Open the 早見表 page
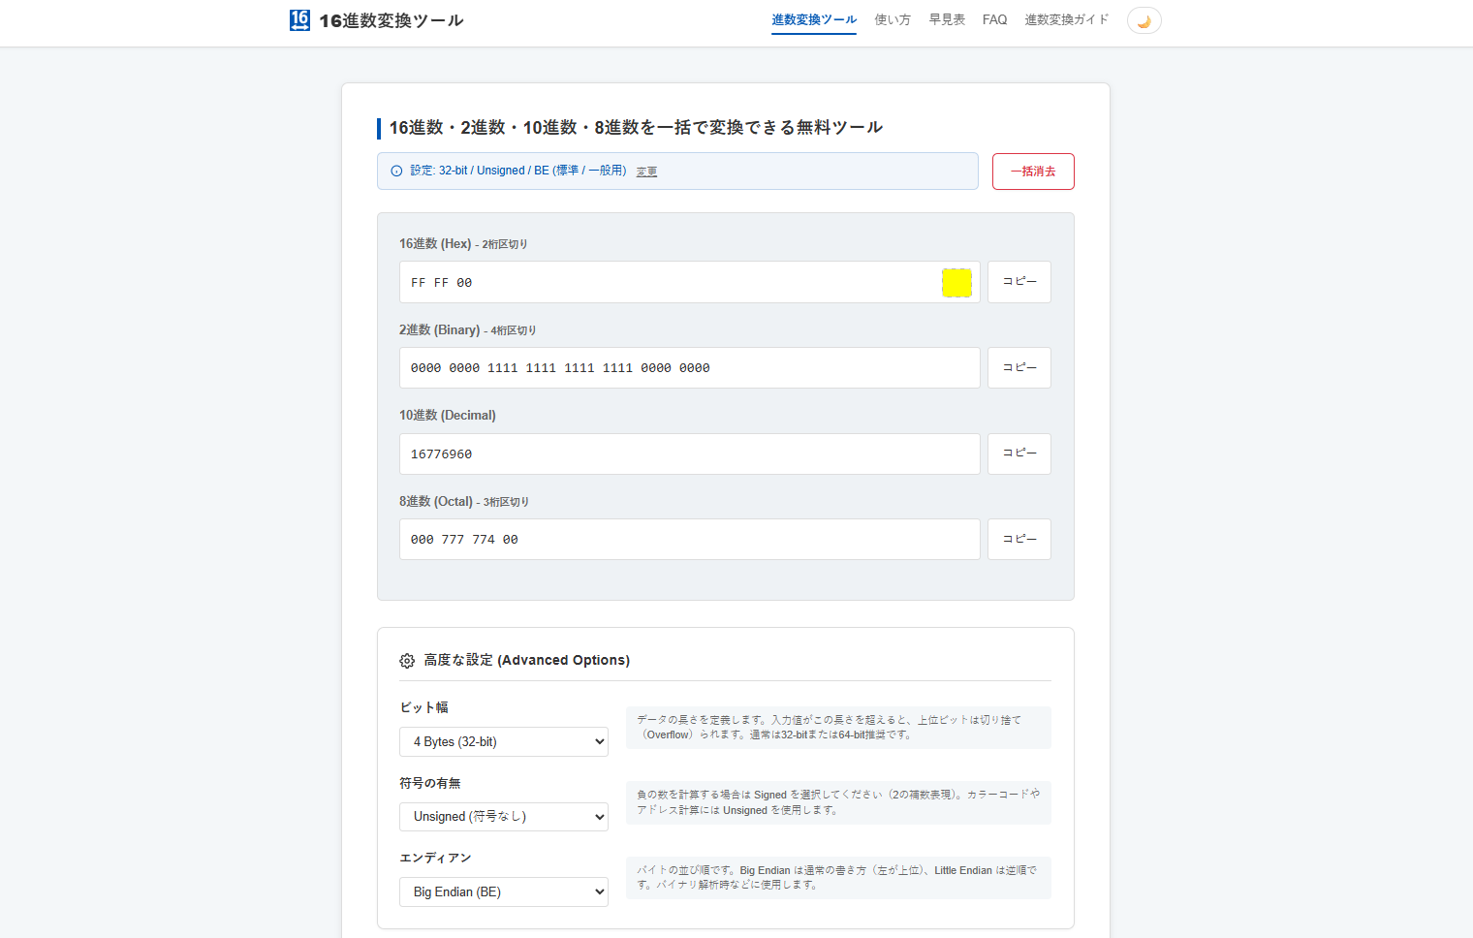 946,18
